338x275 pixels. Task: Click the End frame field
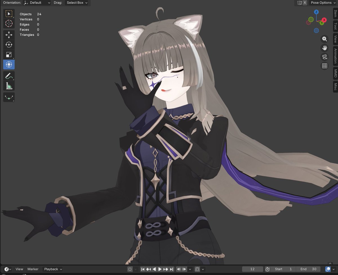coord(308,269)
